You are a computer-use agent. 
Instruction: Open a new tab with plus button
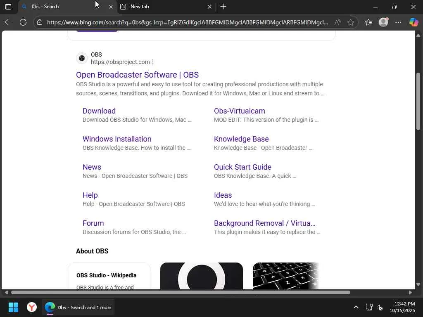coord(223,7)
